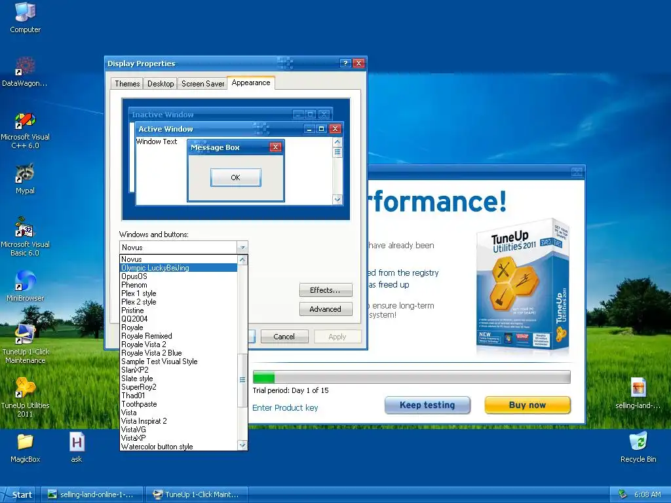Screen dimensions: 671x503
Task: Click the TuneUp trial period progress bar
Action: pos(412,377)
